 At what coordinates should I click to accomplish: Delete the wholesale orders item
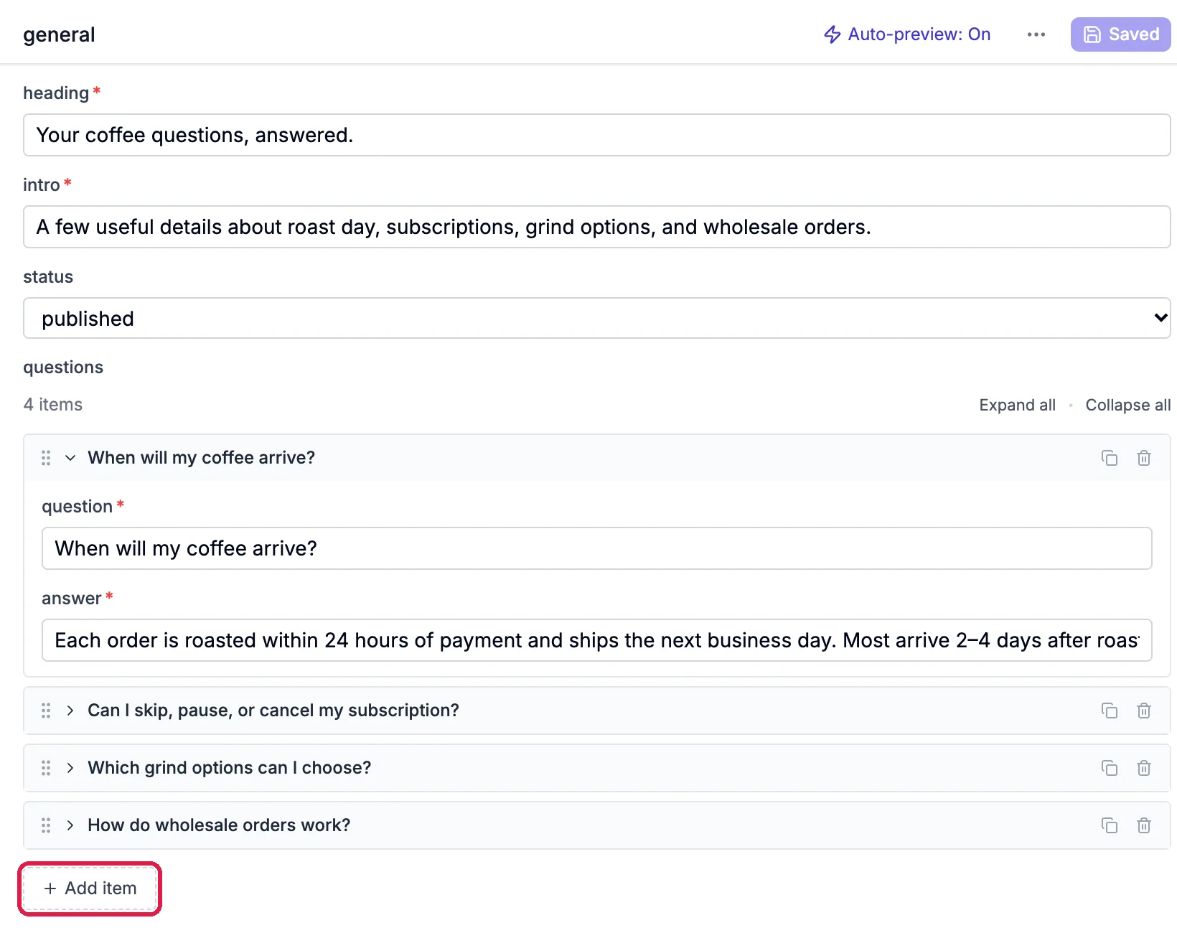(1144, 825)
